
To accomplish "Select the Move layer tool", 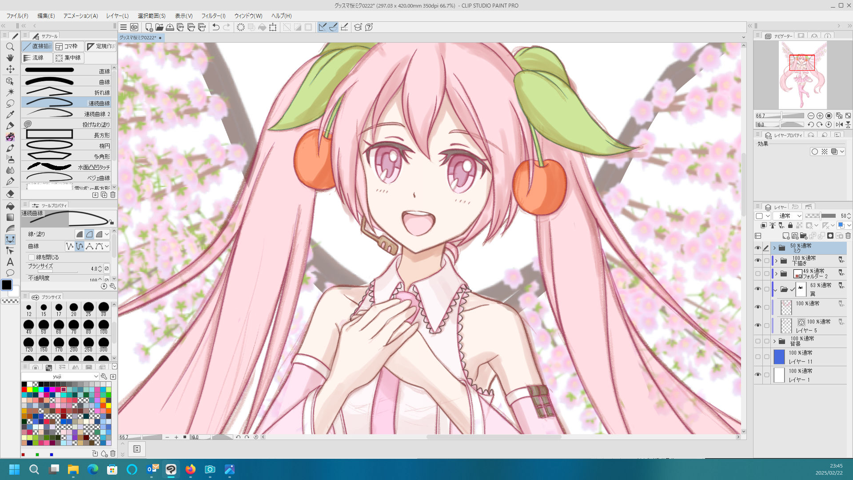I will (x=10, y=69).
